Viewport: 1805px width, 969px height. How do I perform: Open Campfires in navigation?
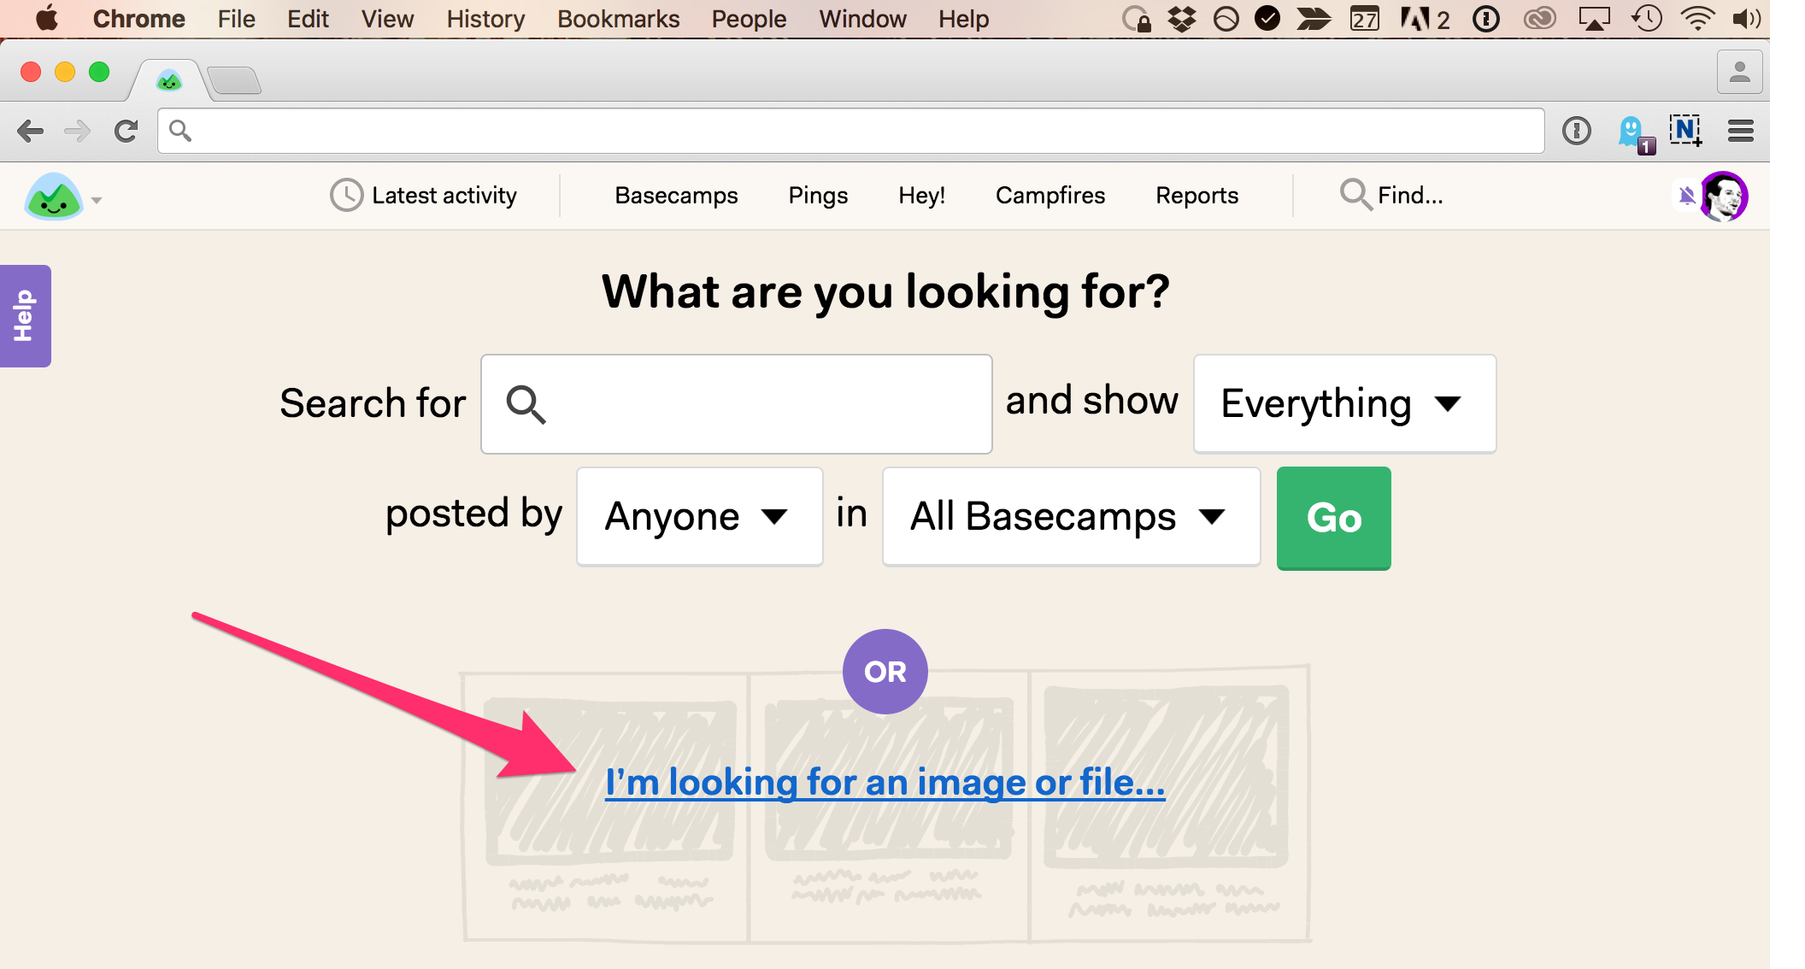click(1050, 196)
